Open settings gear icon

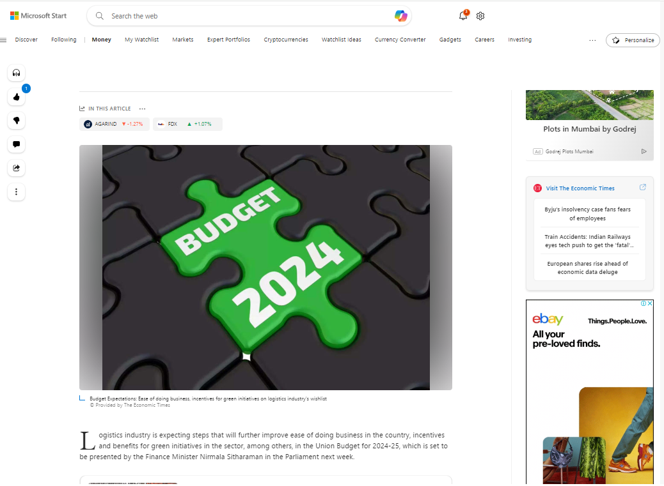tap(480, 16)
